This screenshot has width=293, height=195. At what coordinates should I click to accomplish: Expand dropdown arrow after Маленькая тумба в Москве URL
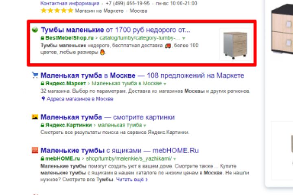(x=165, y=84)
